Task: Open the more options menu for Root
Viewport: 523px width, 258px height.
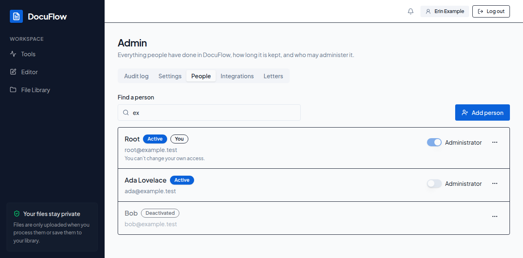Action: coord(495,142)
